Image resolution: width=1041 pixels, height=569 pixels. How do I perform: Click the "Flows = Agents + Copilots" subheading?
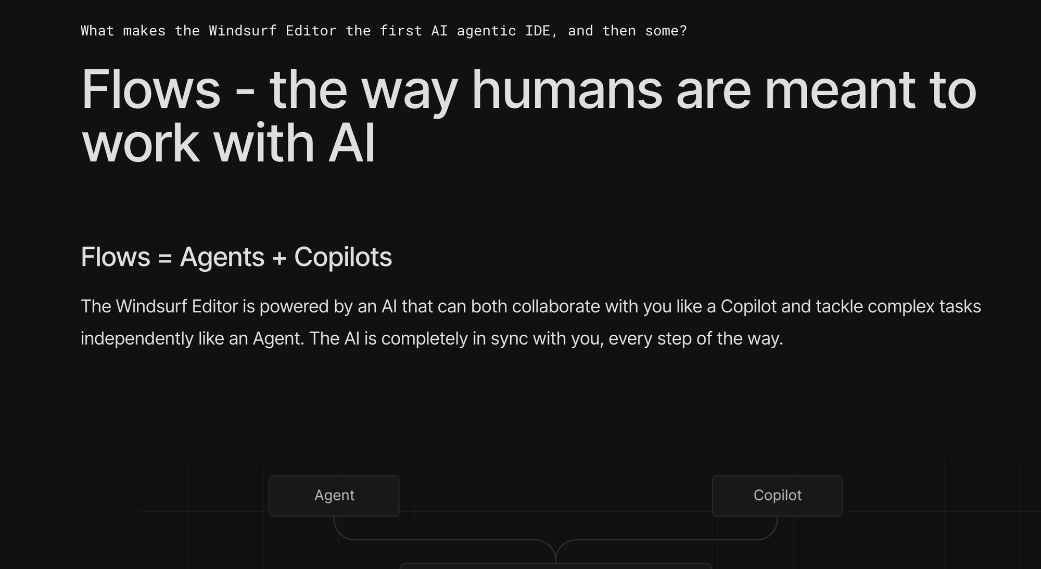[x=236, y=257]
